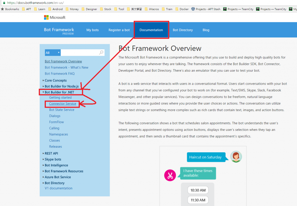Image resolution: width=297 pixels, height=206 pixels.
Task: Open the Money bookmark folder
Action: [x=72, y=9]
